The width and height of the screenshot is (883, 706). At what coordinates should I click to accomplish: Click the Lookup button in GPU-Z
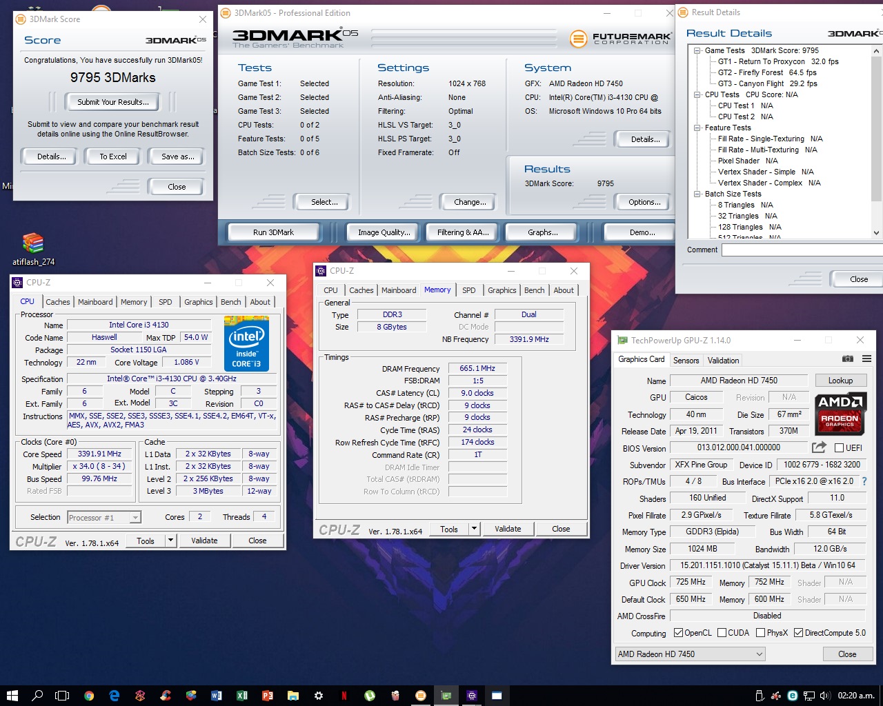(840, 380)
